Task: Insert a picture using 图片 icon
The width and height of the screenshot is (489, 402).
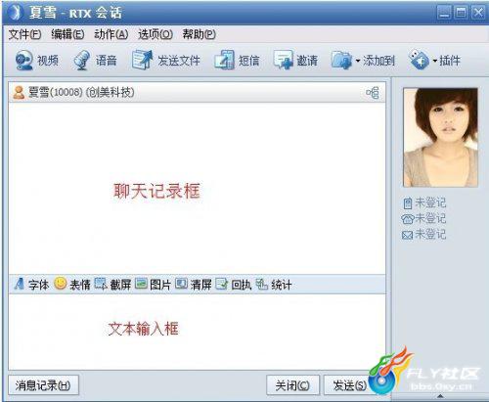Action: coord(153,284)
